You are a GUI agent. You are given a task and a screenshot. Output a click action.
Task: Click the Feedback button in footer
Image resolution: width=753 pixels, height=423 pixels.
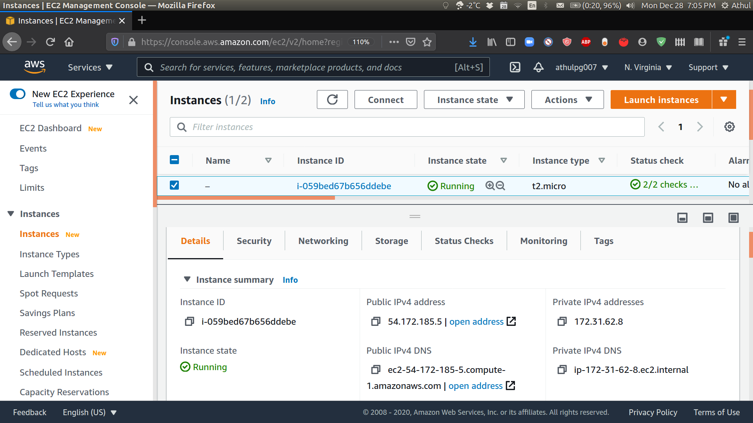click(29, 412)
